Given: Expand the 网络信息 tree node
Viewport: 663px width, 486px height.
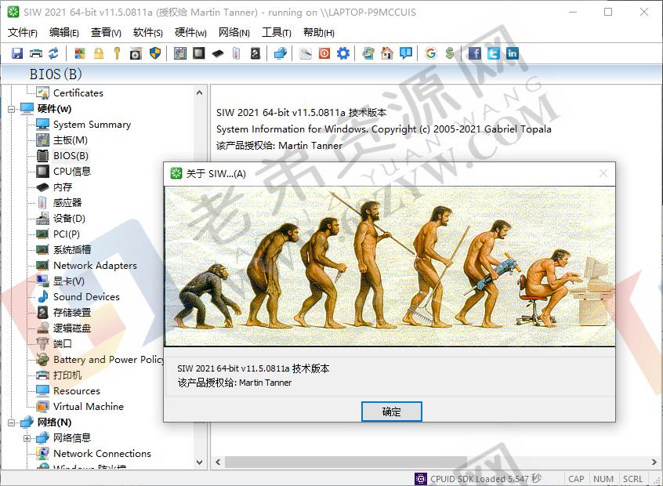Looking at the screenshot, I should (27, 438).
